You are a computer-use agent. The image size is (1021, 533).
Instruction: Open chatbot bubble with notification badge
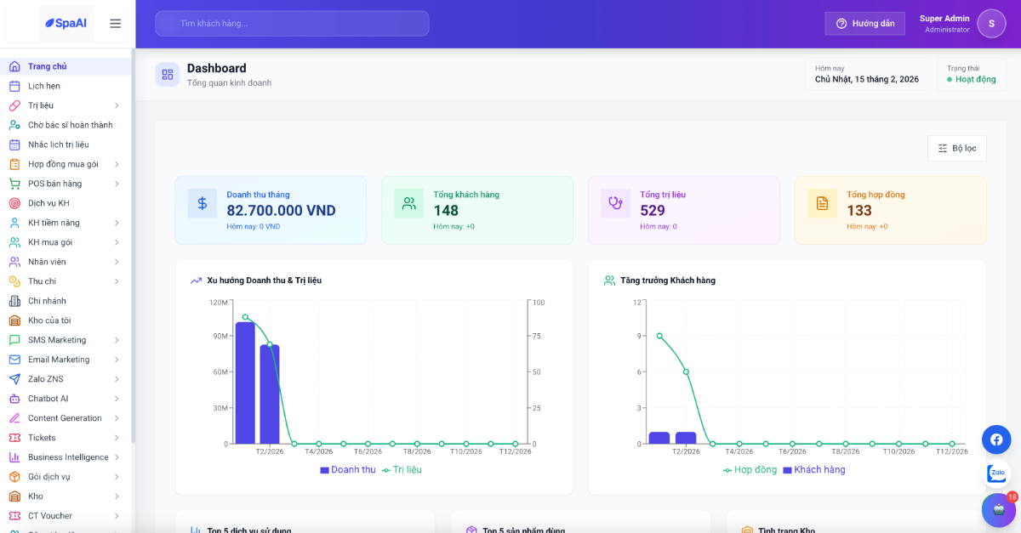(998, 510)
